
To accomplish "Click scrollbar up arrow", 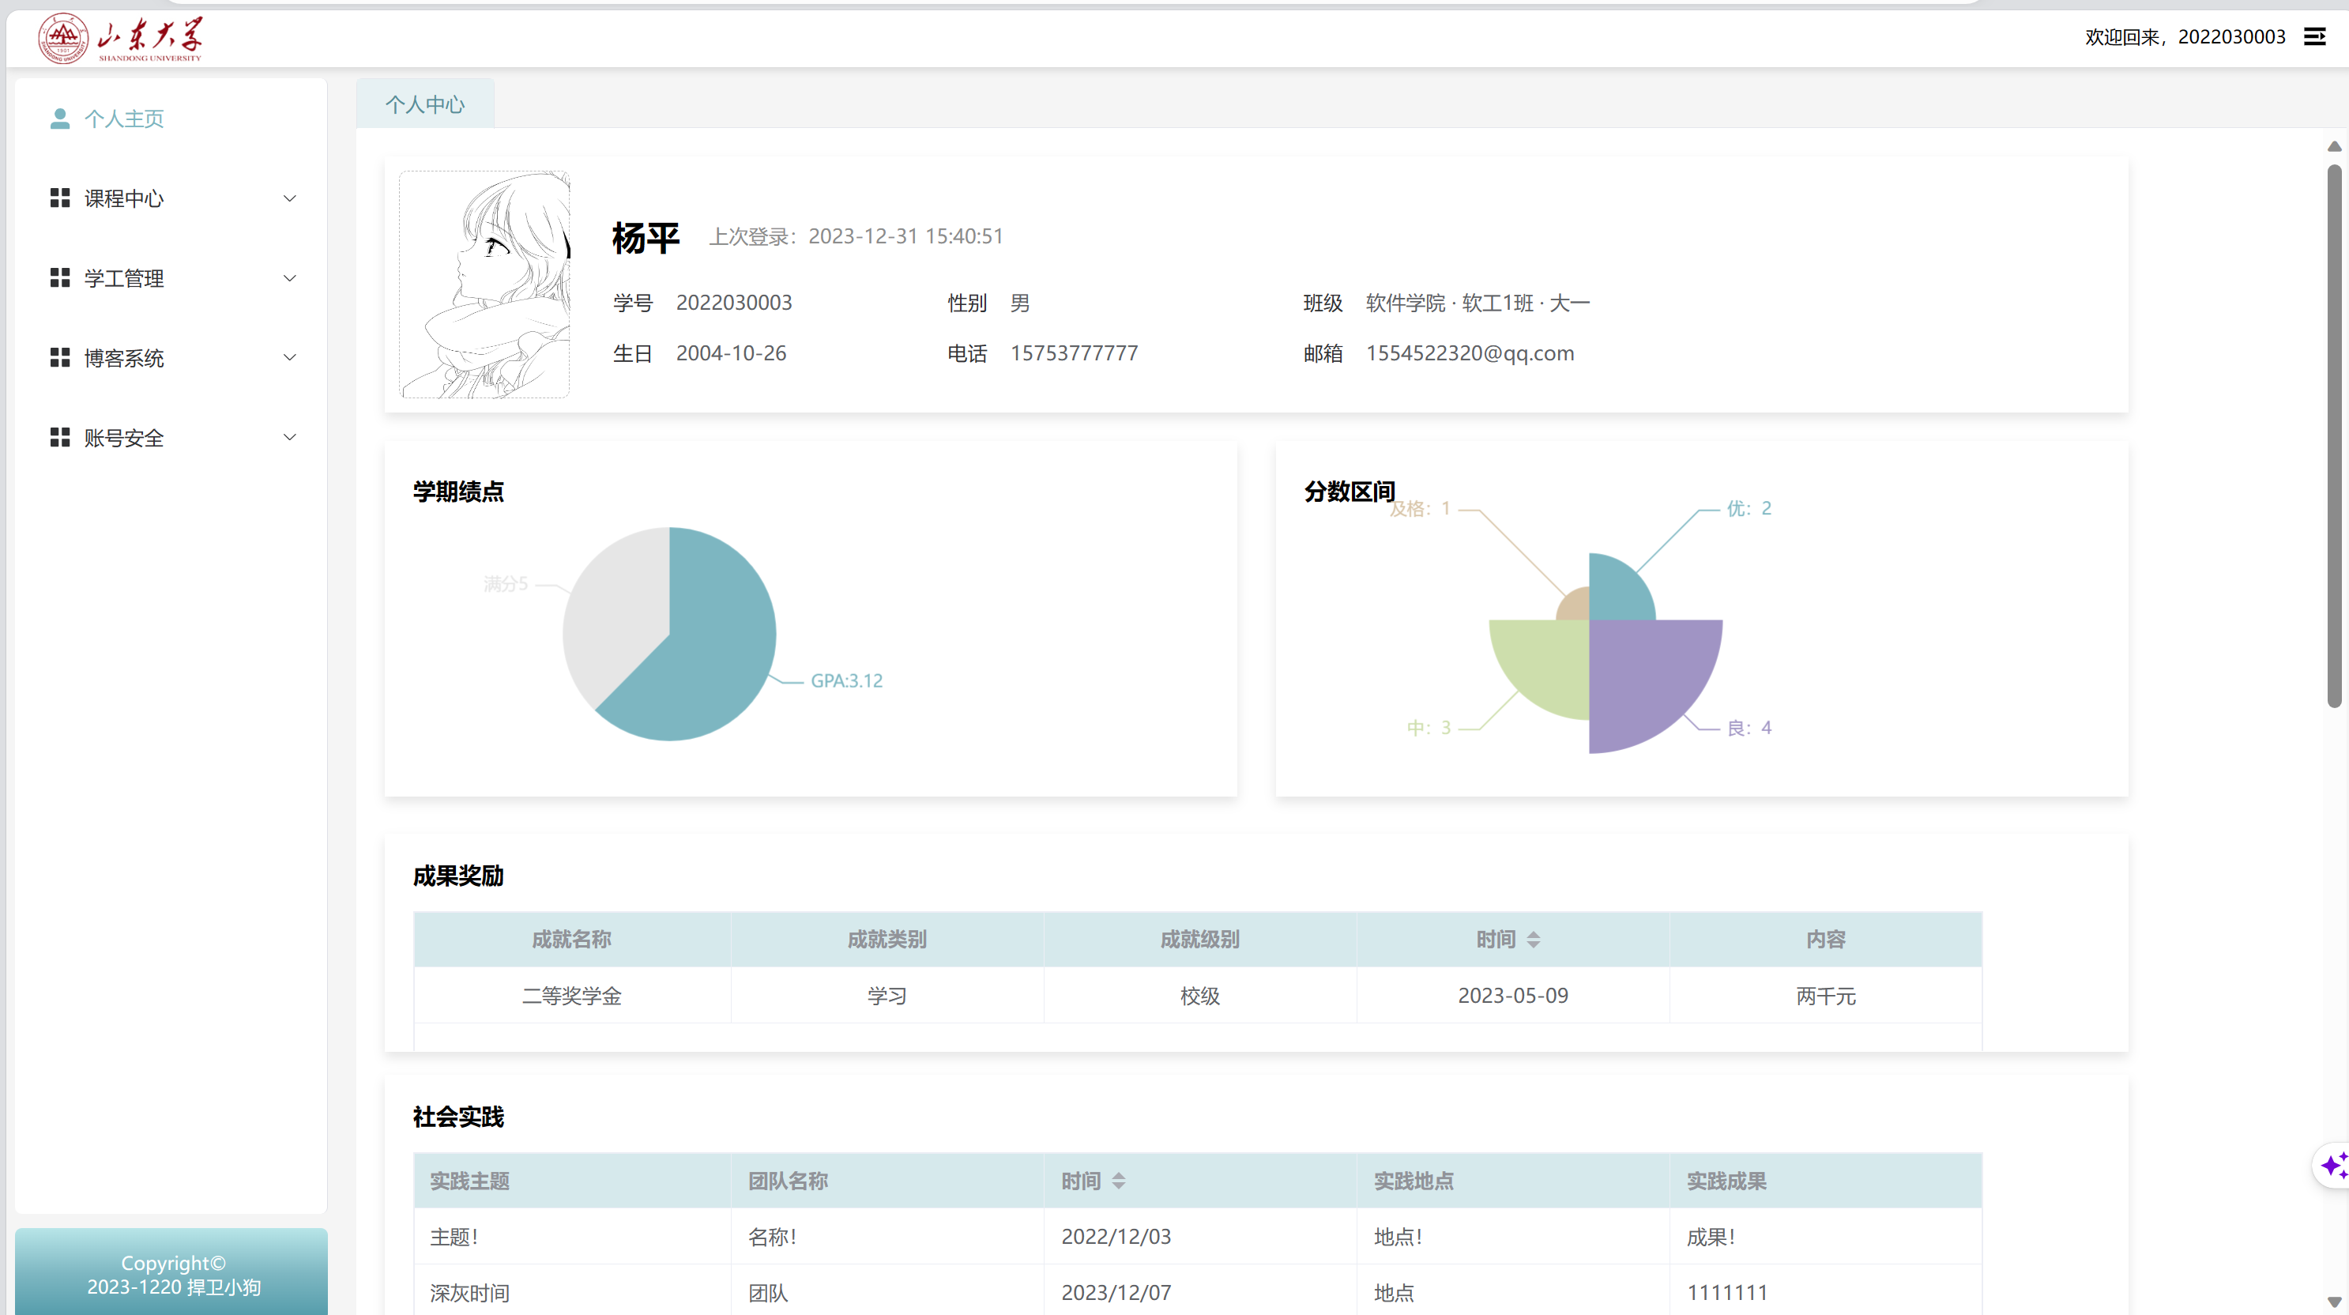I will (2335, 146).
